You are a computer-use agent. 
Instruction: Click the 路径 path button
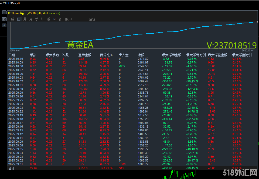pyautogui.click(x=92, y=19)
